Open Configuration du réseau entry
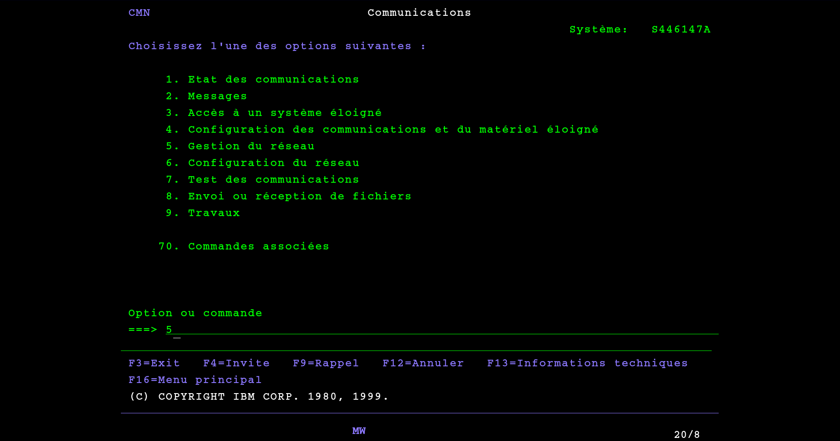Image resolution: width=840 pixels, height=441 pixels. coord(273,163)
